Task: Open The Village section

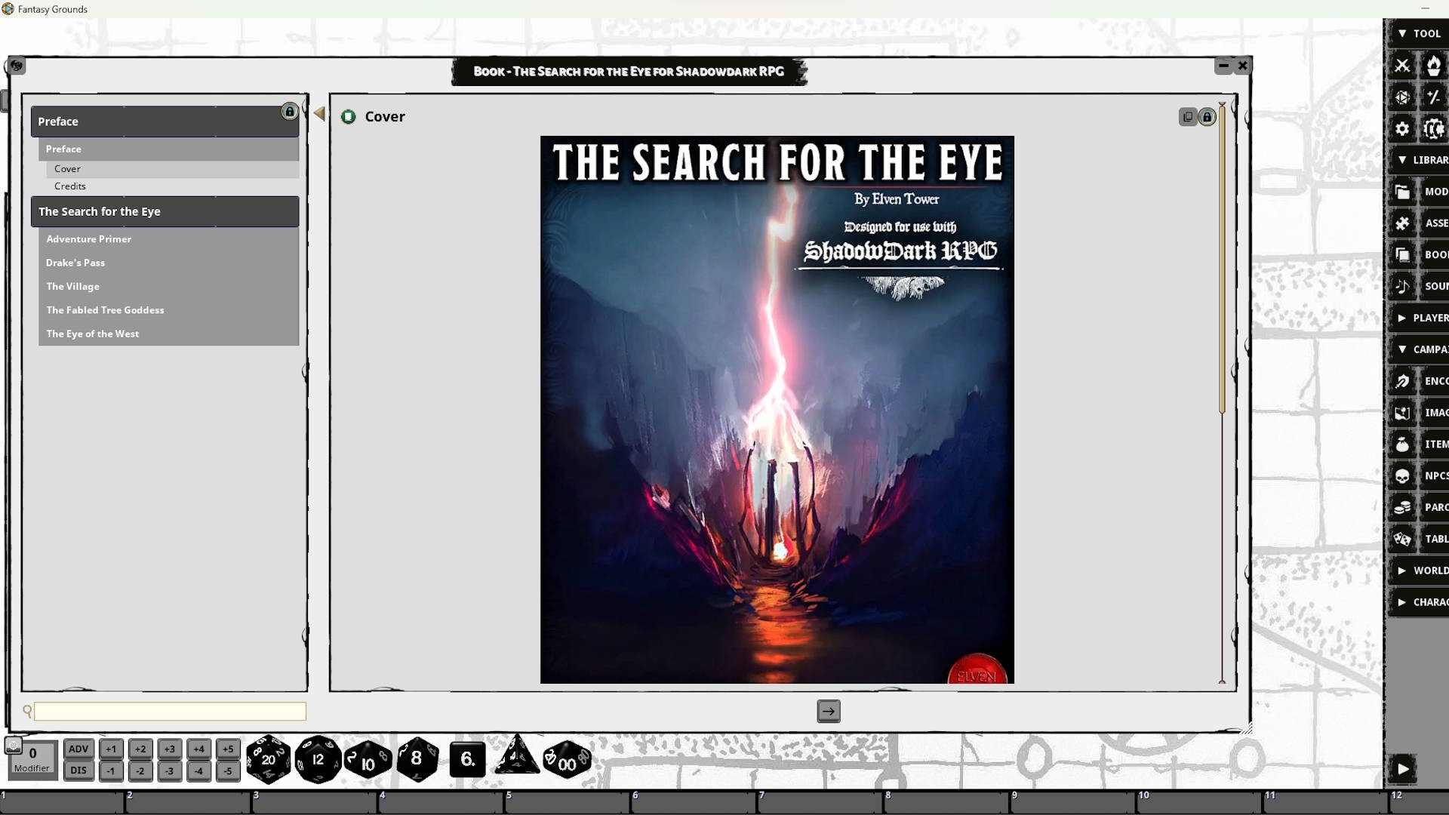Action: pyautogui.click(x=168, y=287)
